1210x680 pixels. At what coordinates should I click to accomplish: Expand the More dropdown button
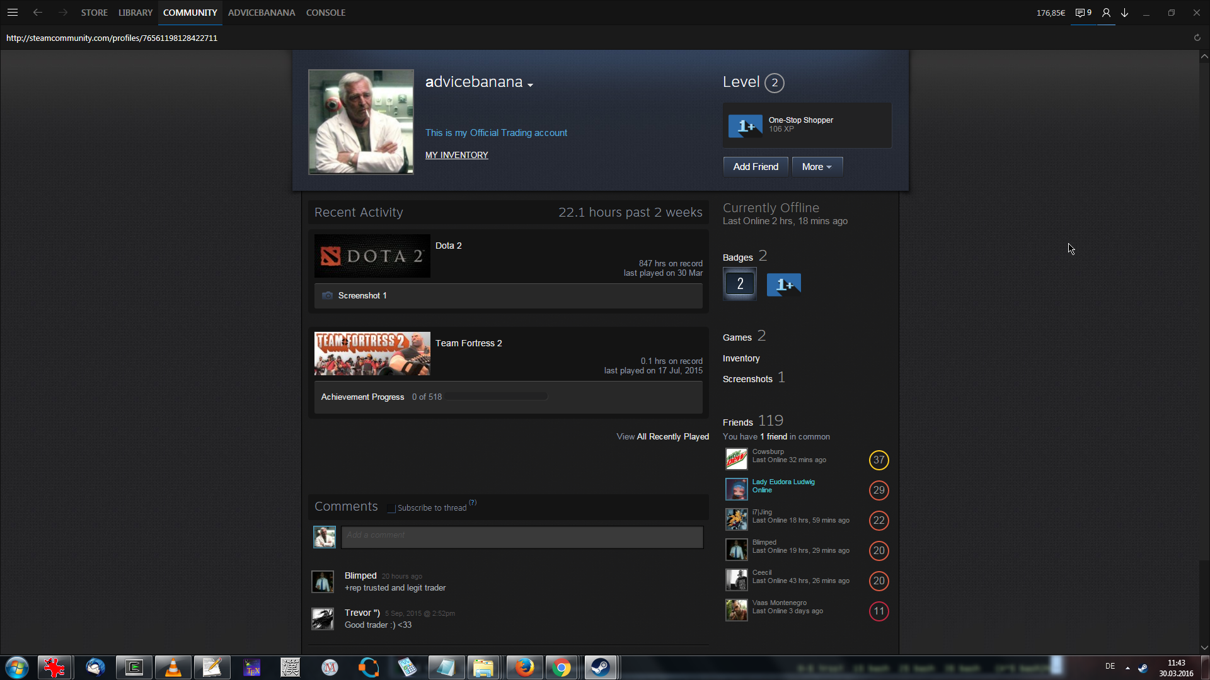[817, 167]
